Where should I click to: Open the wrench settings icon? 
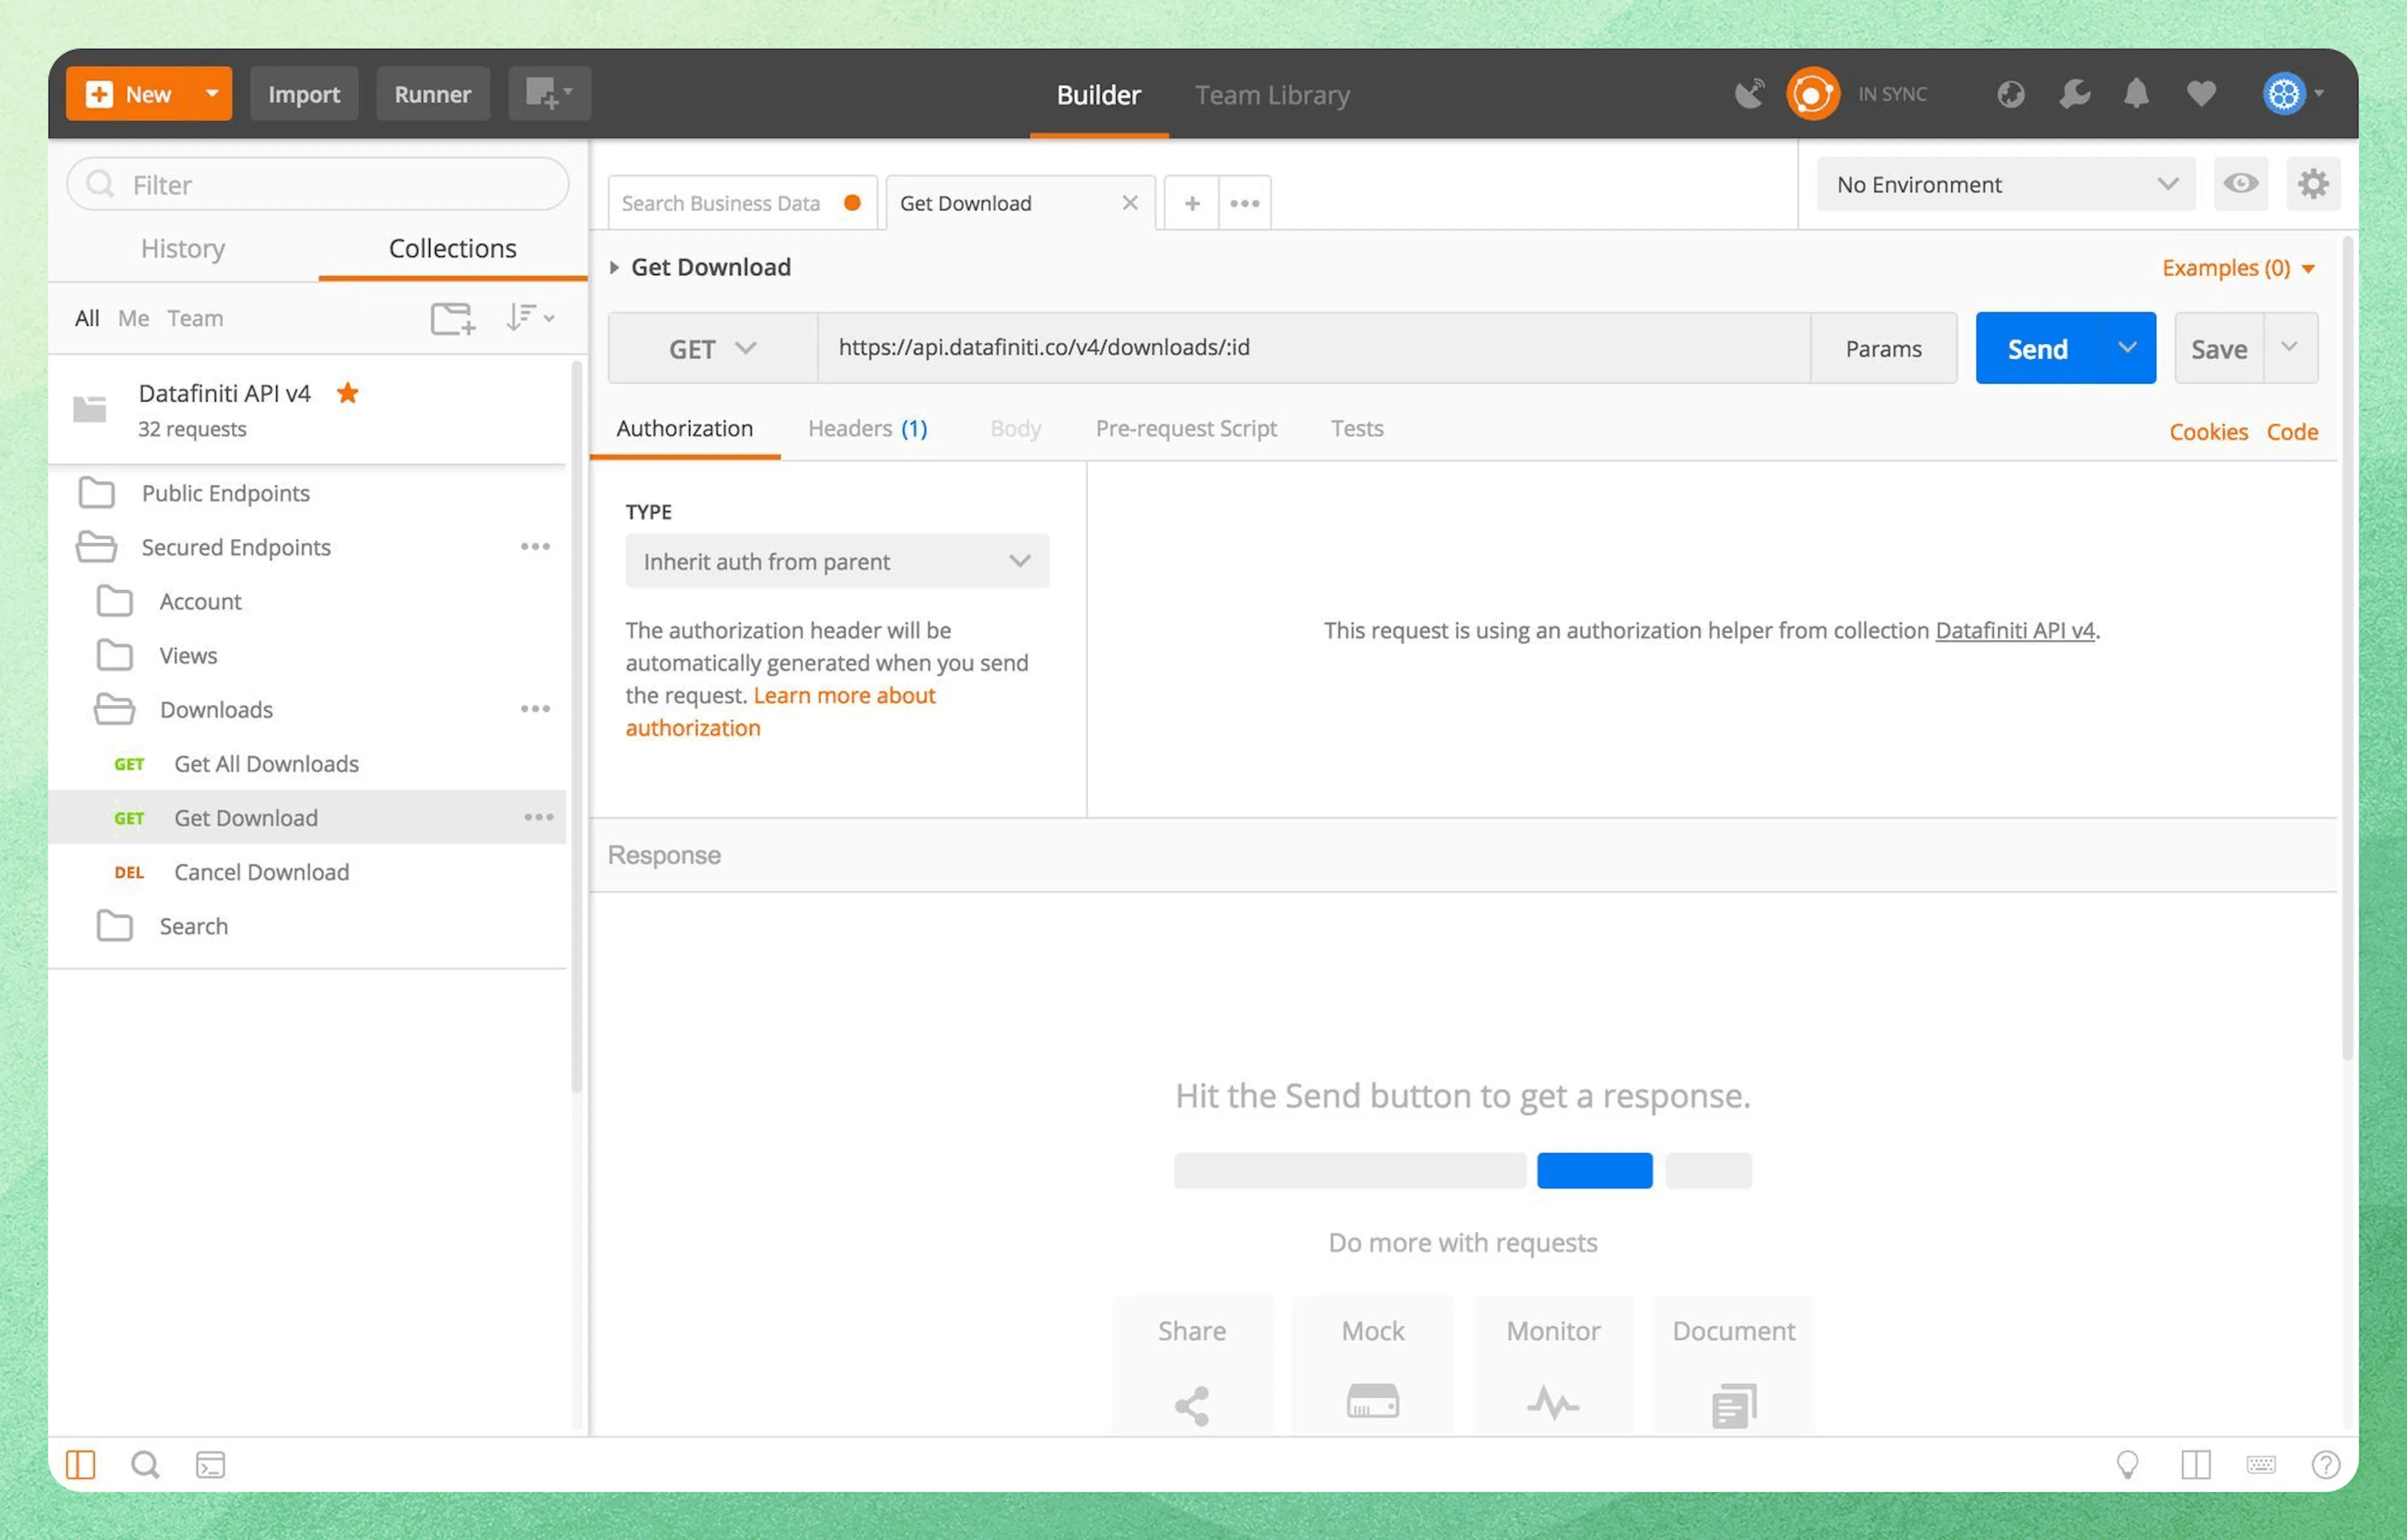pos(2074,93)
